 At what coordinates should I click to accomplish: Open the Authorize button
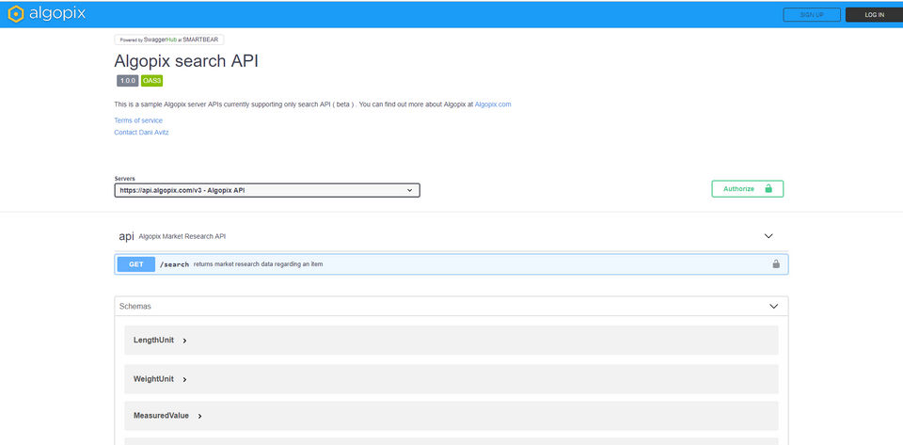point(748,189)
